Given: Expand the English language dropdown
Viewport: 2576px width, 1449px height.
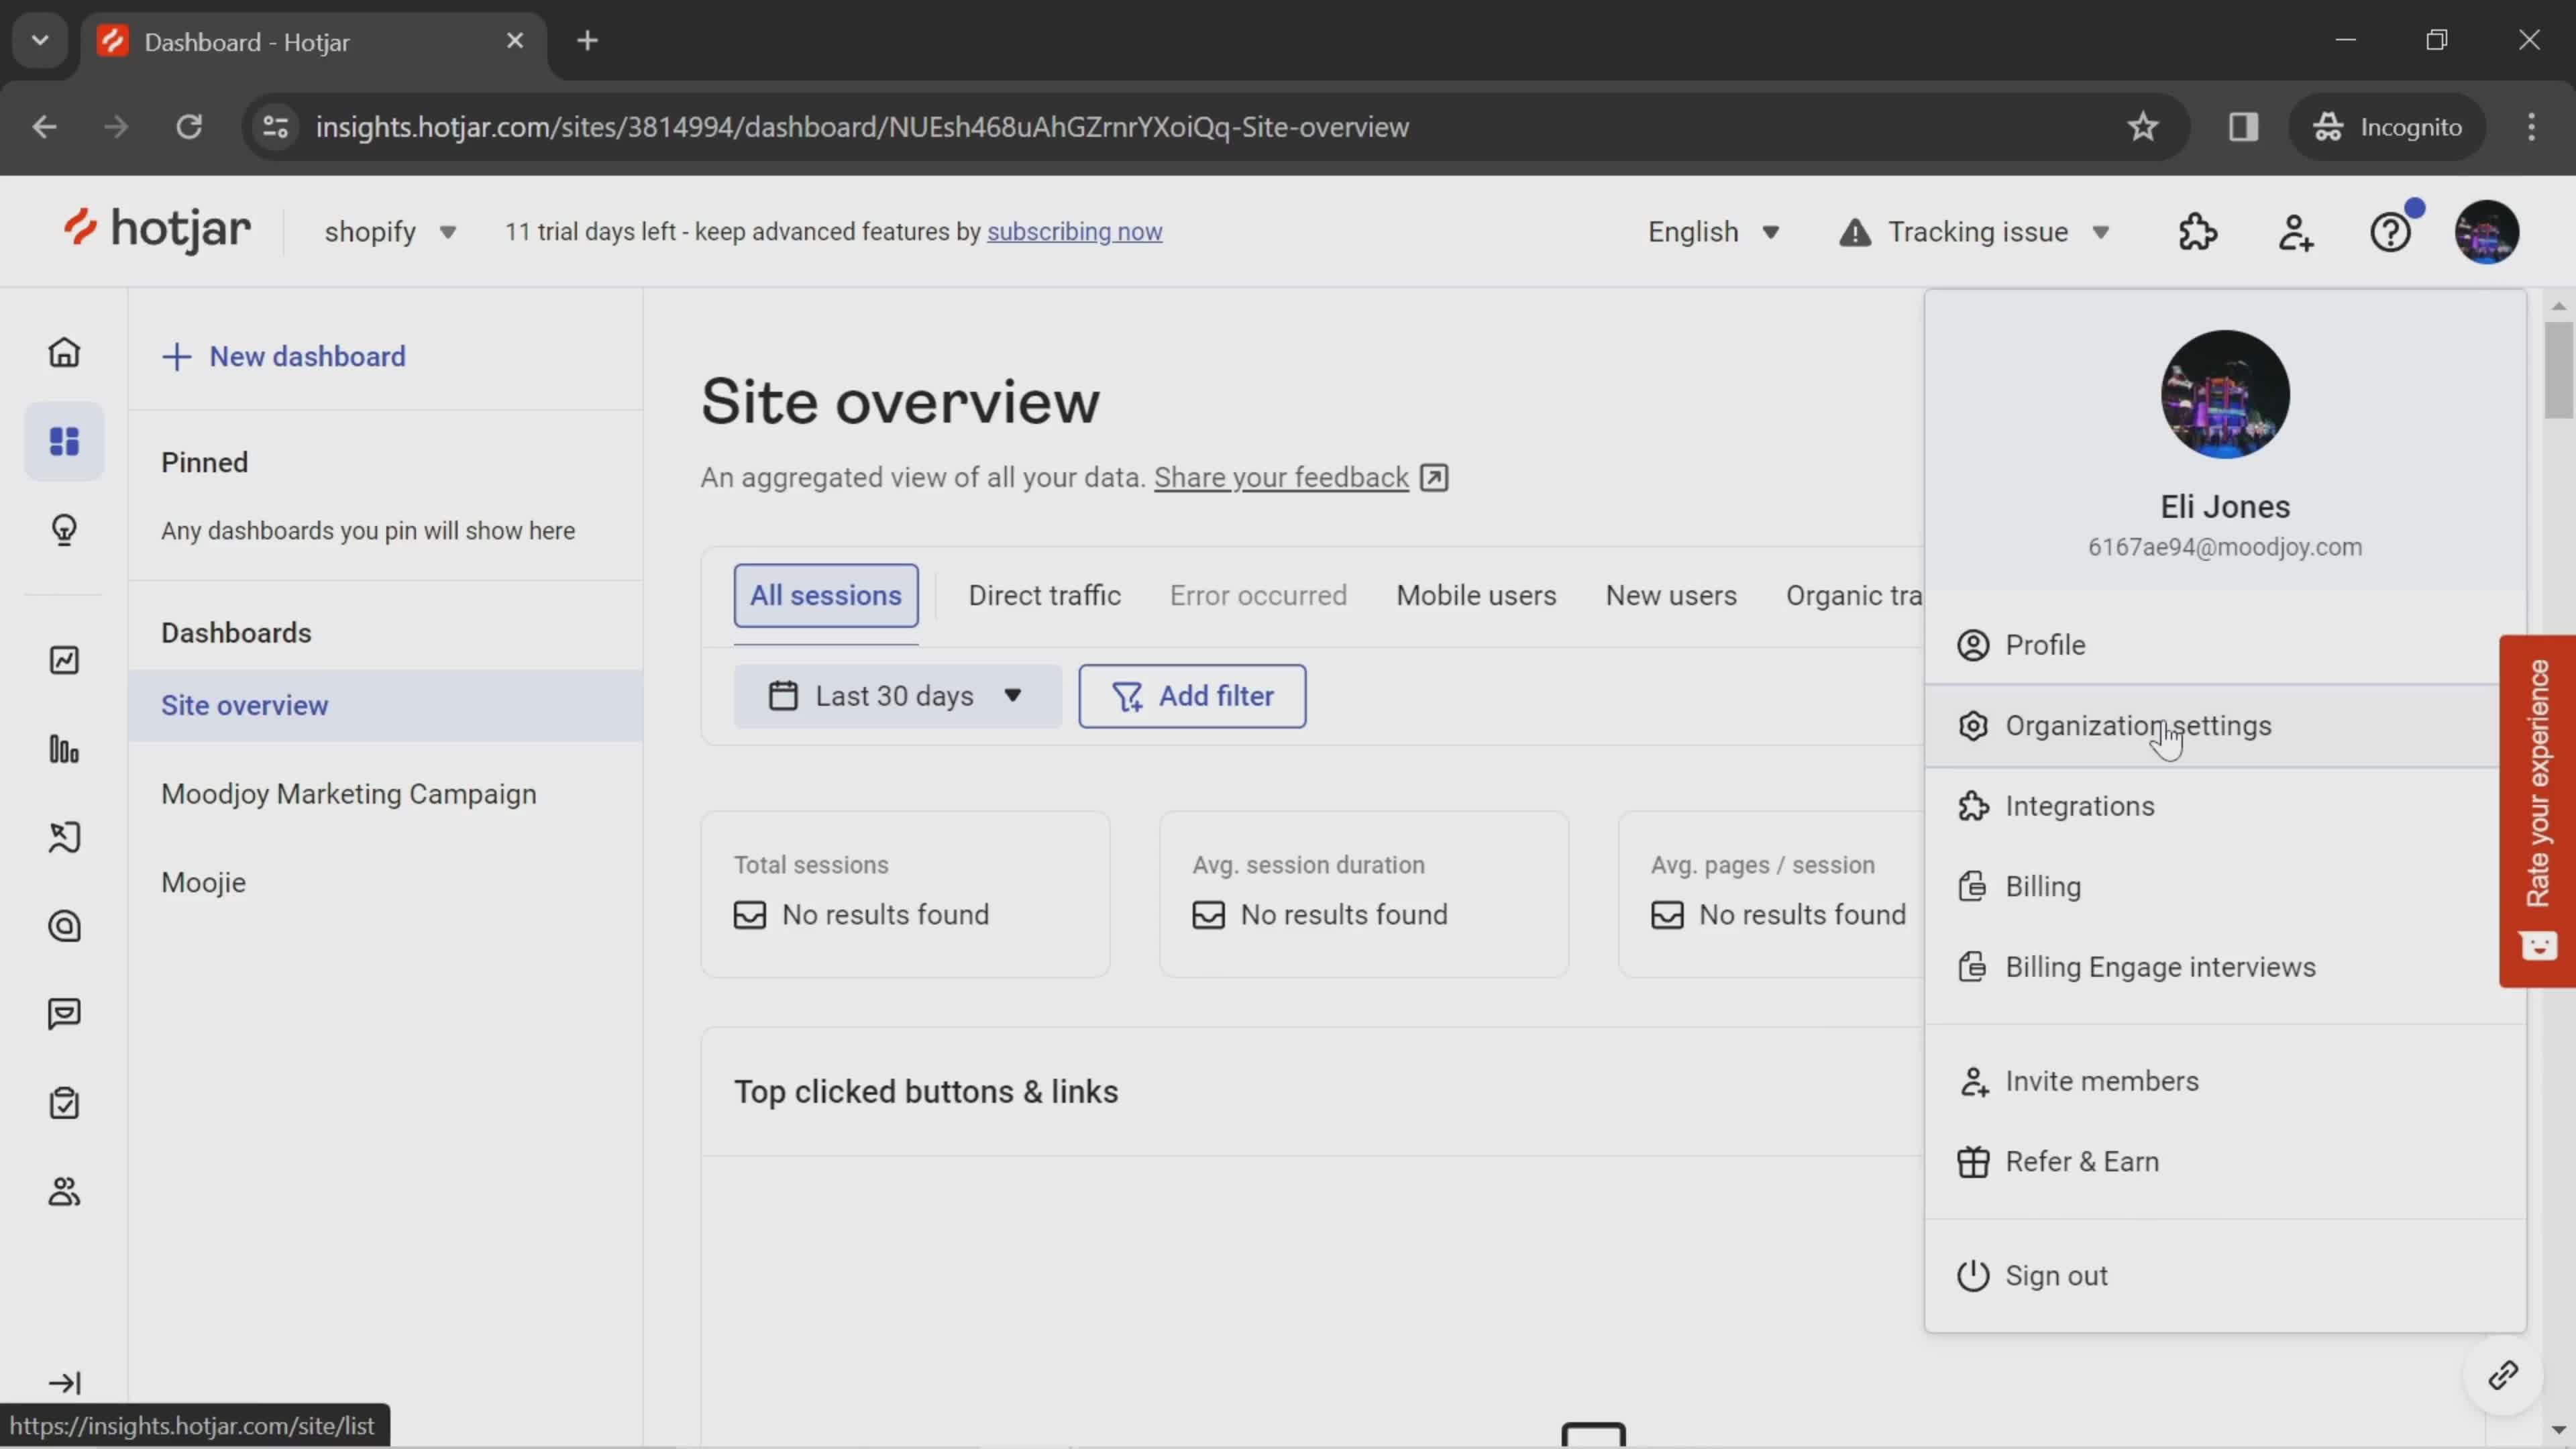Looking at the screenshot, I should 1709,230.
